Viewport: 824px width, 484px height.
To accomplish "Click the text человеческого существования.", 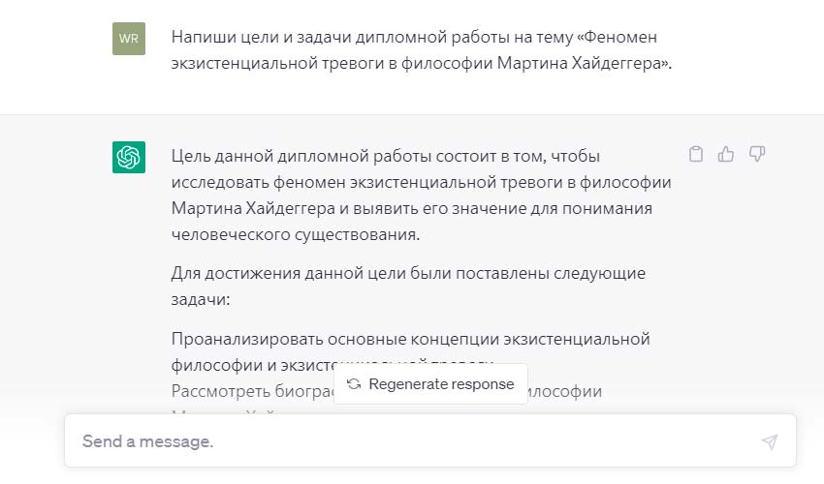I will (x=296, y=234).
